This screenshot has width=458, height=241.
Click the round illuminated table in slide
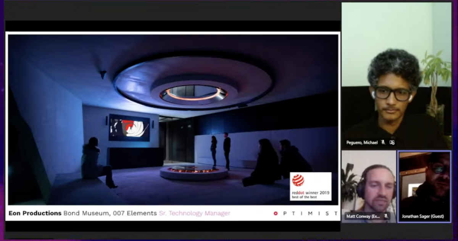(194, 172)
